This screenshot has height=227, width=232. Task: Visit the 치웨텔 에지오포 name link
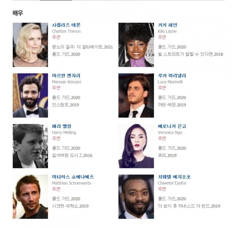174,177
